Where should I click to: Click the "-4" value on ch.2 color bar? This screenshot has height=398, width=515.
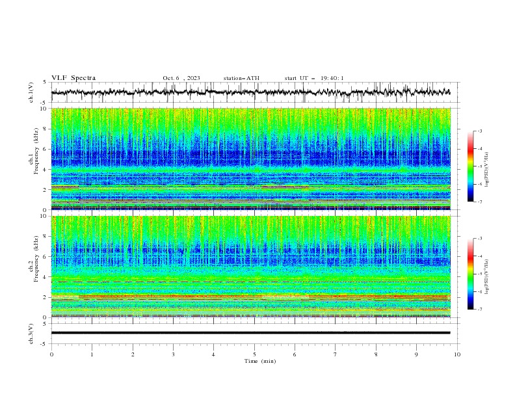(479, 256)
